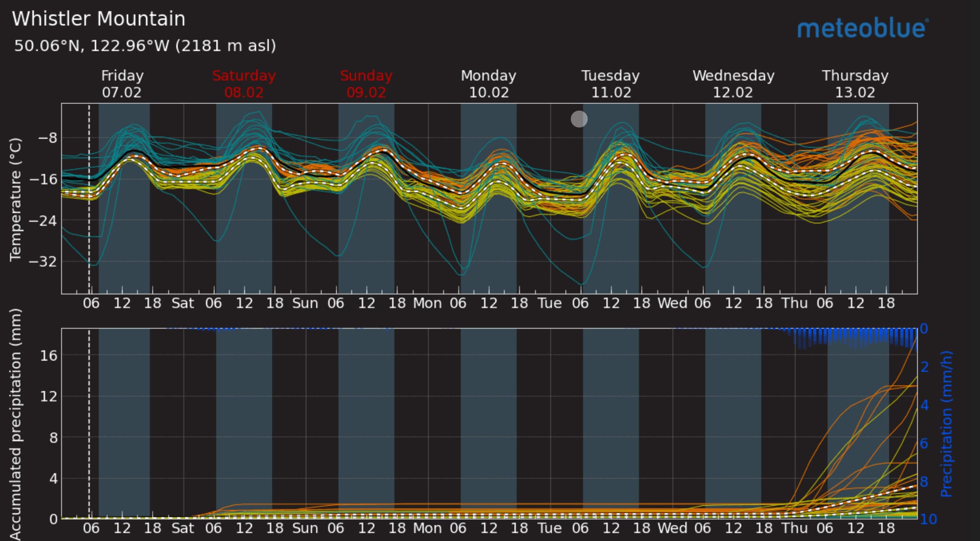The width and height of the screenshot is (980, 541).
Task: Click the Whistler Mountain title
Action: pos(98,19)
